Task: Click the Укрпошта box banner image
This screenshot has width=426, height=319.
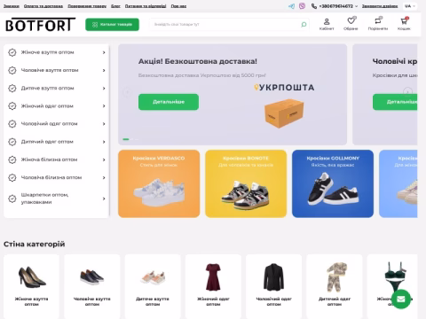Action: 284,106
